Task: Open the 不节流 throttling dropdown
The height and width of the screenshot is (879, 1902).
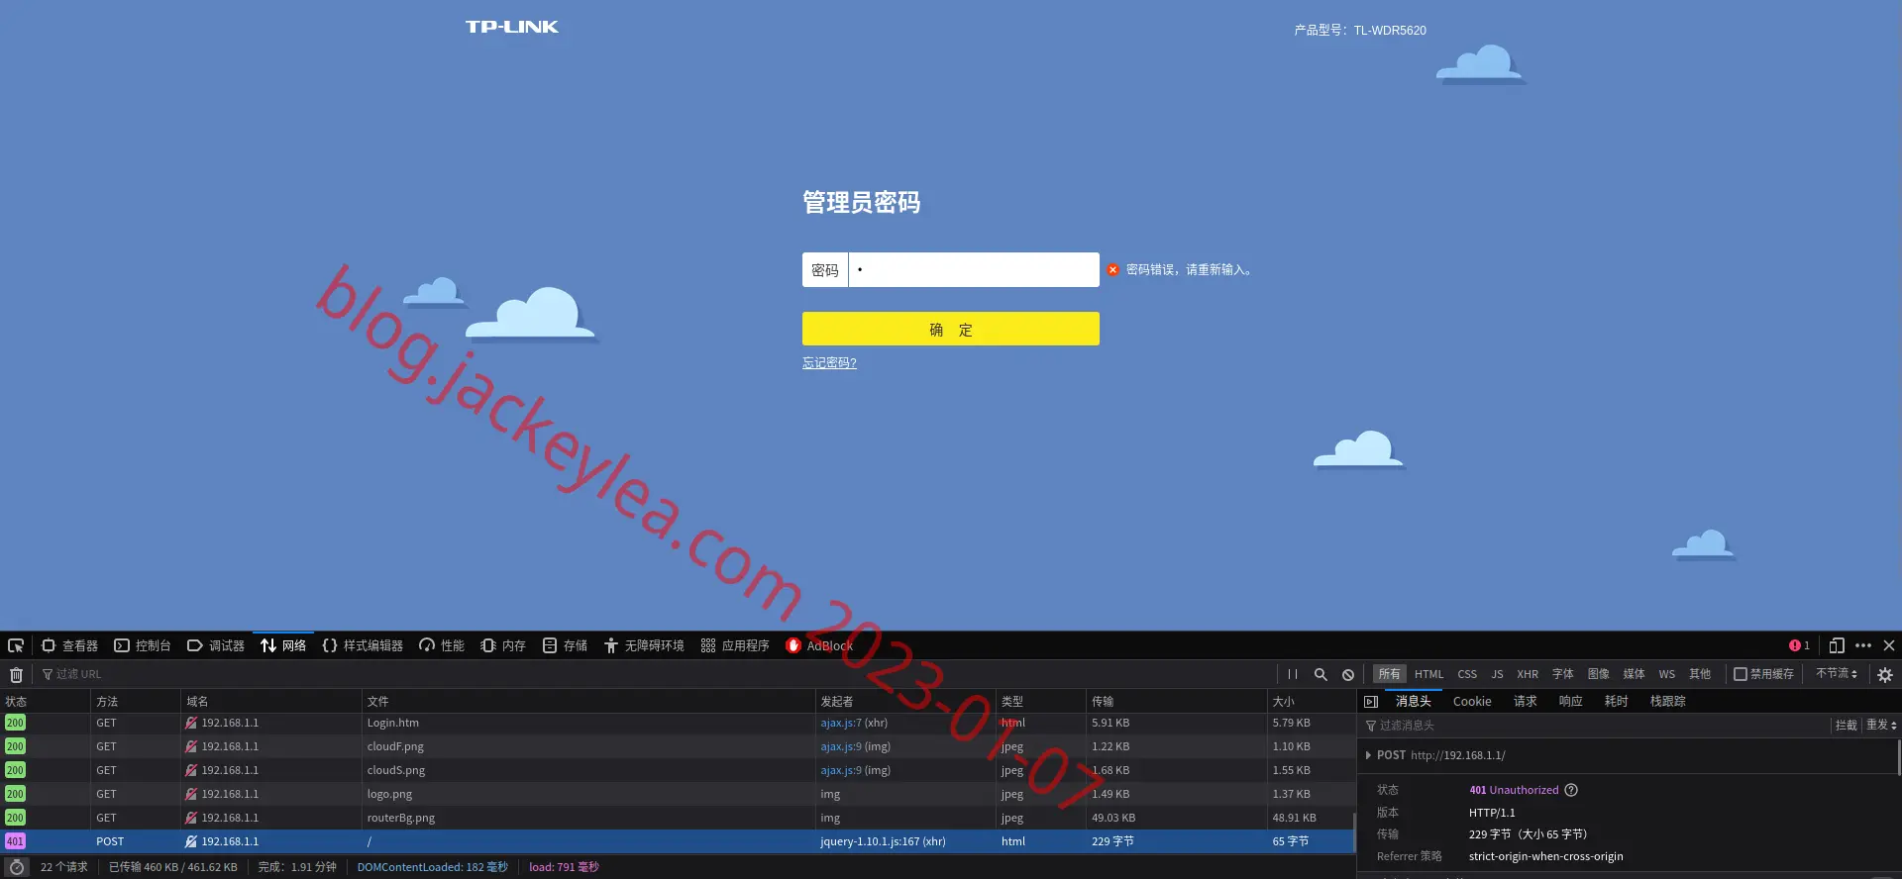Action: coord(1837,673)
